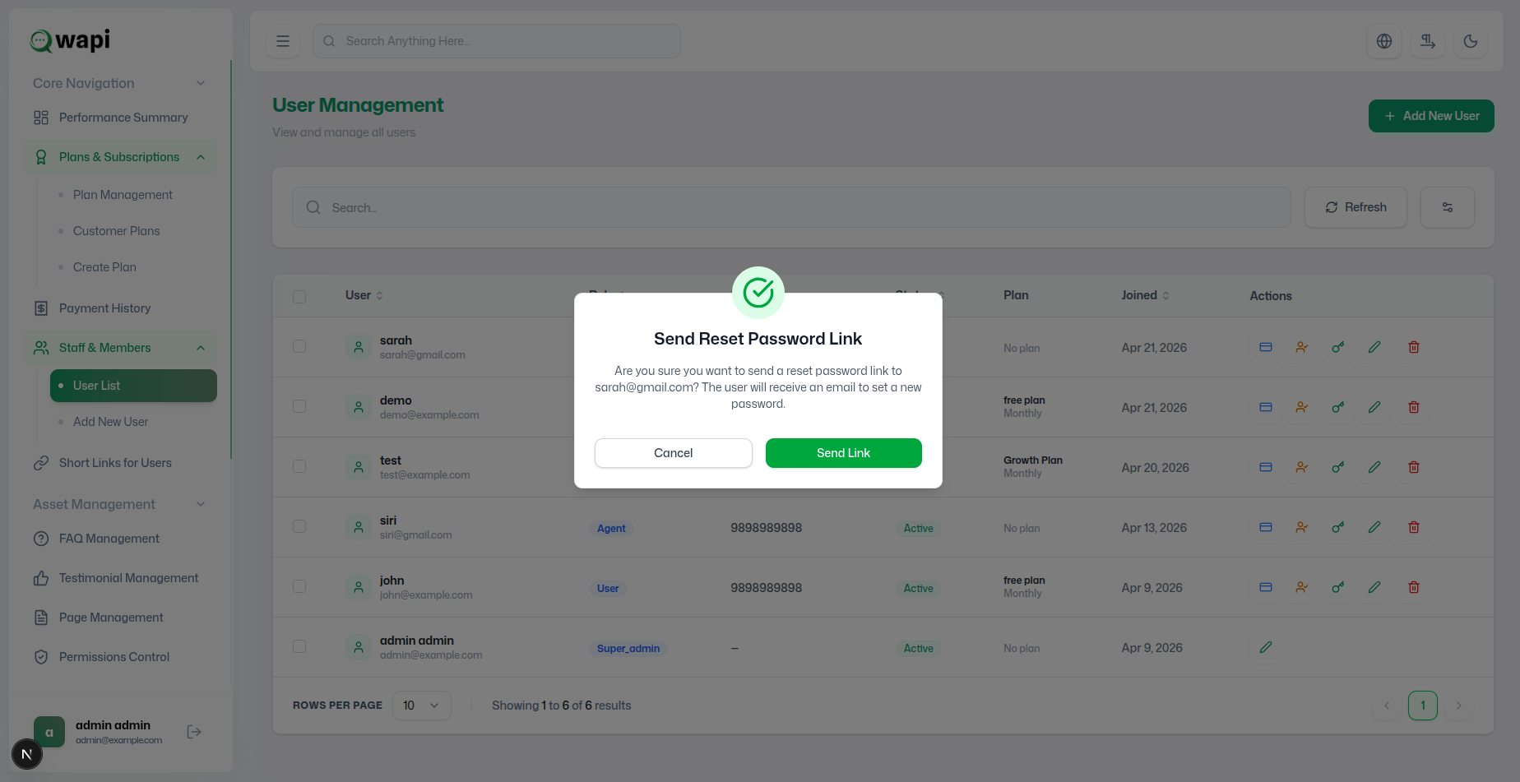Open Short Links for Users
1520x782 pixels.
tap(119, 463)
